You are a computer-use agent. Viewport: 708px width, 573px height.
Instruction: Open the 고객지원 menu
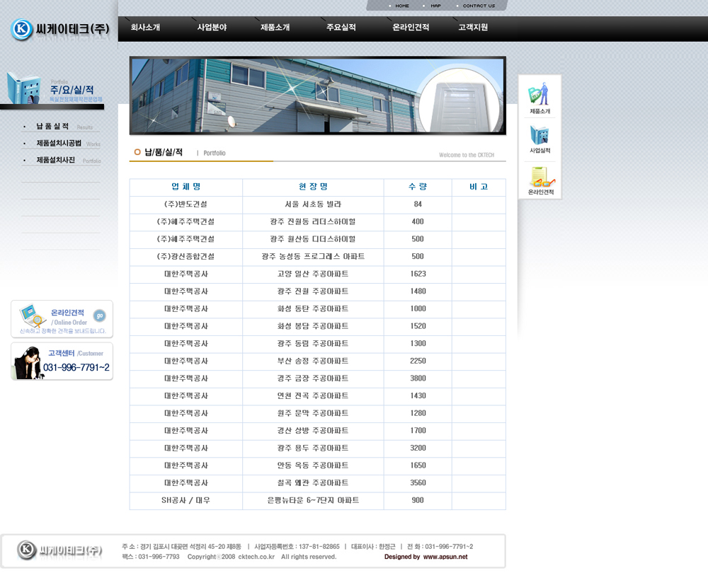tap(473, 28)
